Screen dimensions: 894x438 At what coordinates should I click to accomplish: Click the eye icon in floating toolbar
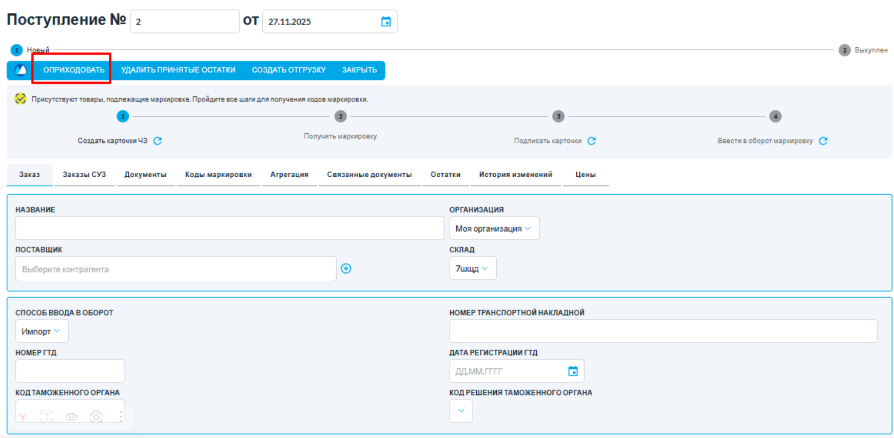[x=71, y=416]
